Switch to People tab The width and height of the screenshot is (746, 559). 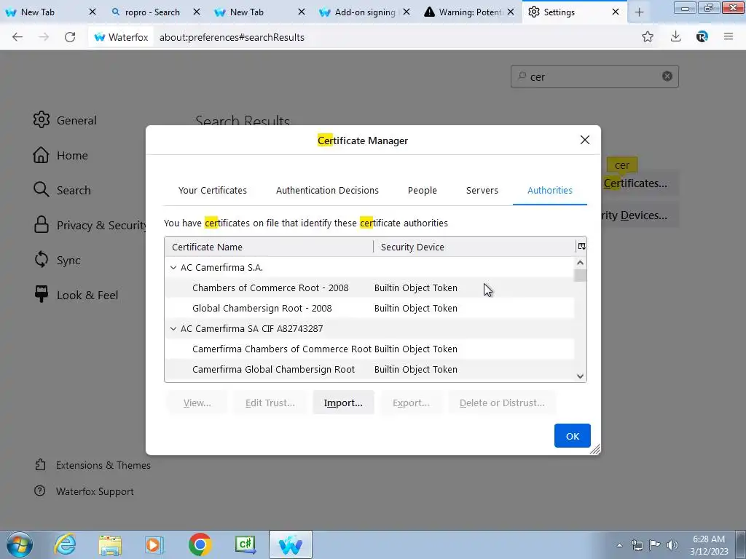tap(422, 190)
